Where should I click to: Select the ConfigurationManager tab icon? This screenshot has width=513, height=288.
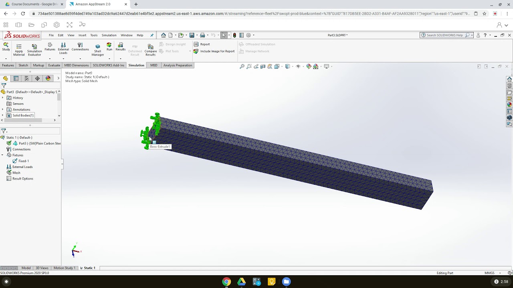(26, 78)
